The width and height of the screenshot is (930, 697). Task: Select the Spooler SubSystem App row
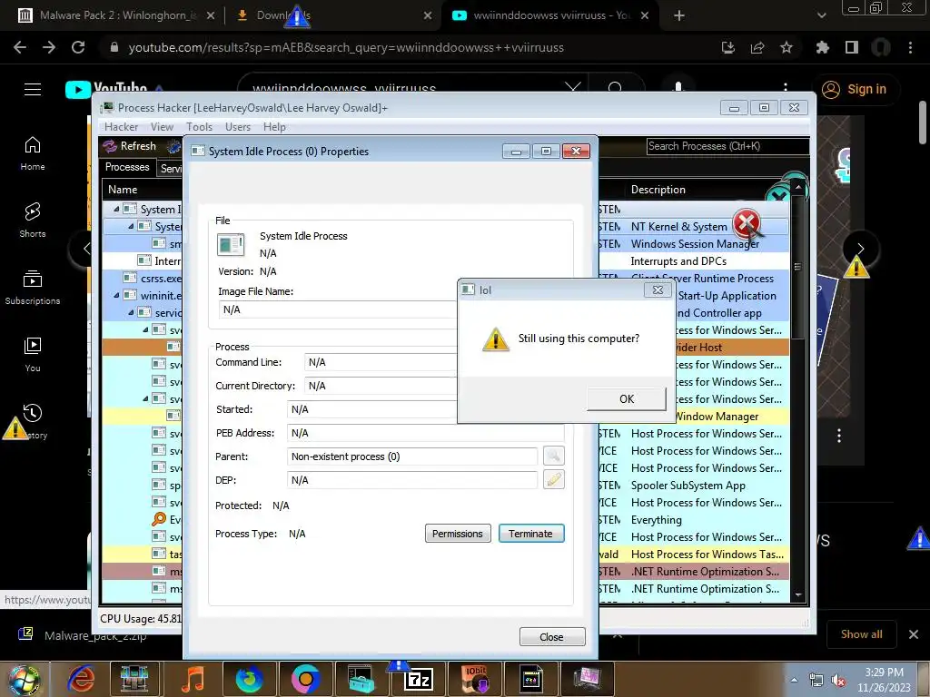coord(688,485)
